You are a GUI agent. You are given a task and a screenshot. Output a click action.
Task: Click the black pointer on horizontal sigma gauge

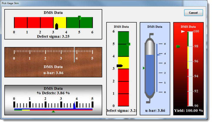point(57,26)
